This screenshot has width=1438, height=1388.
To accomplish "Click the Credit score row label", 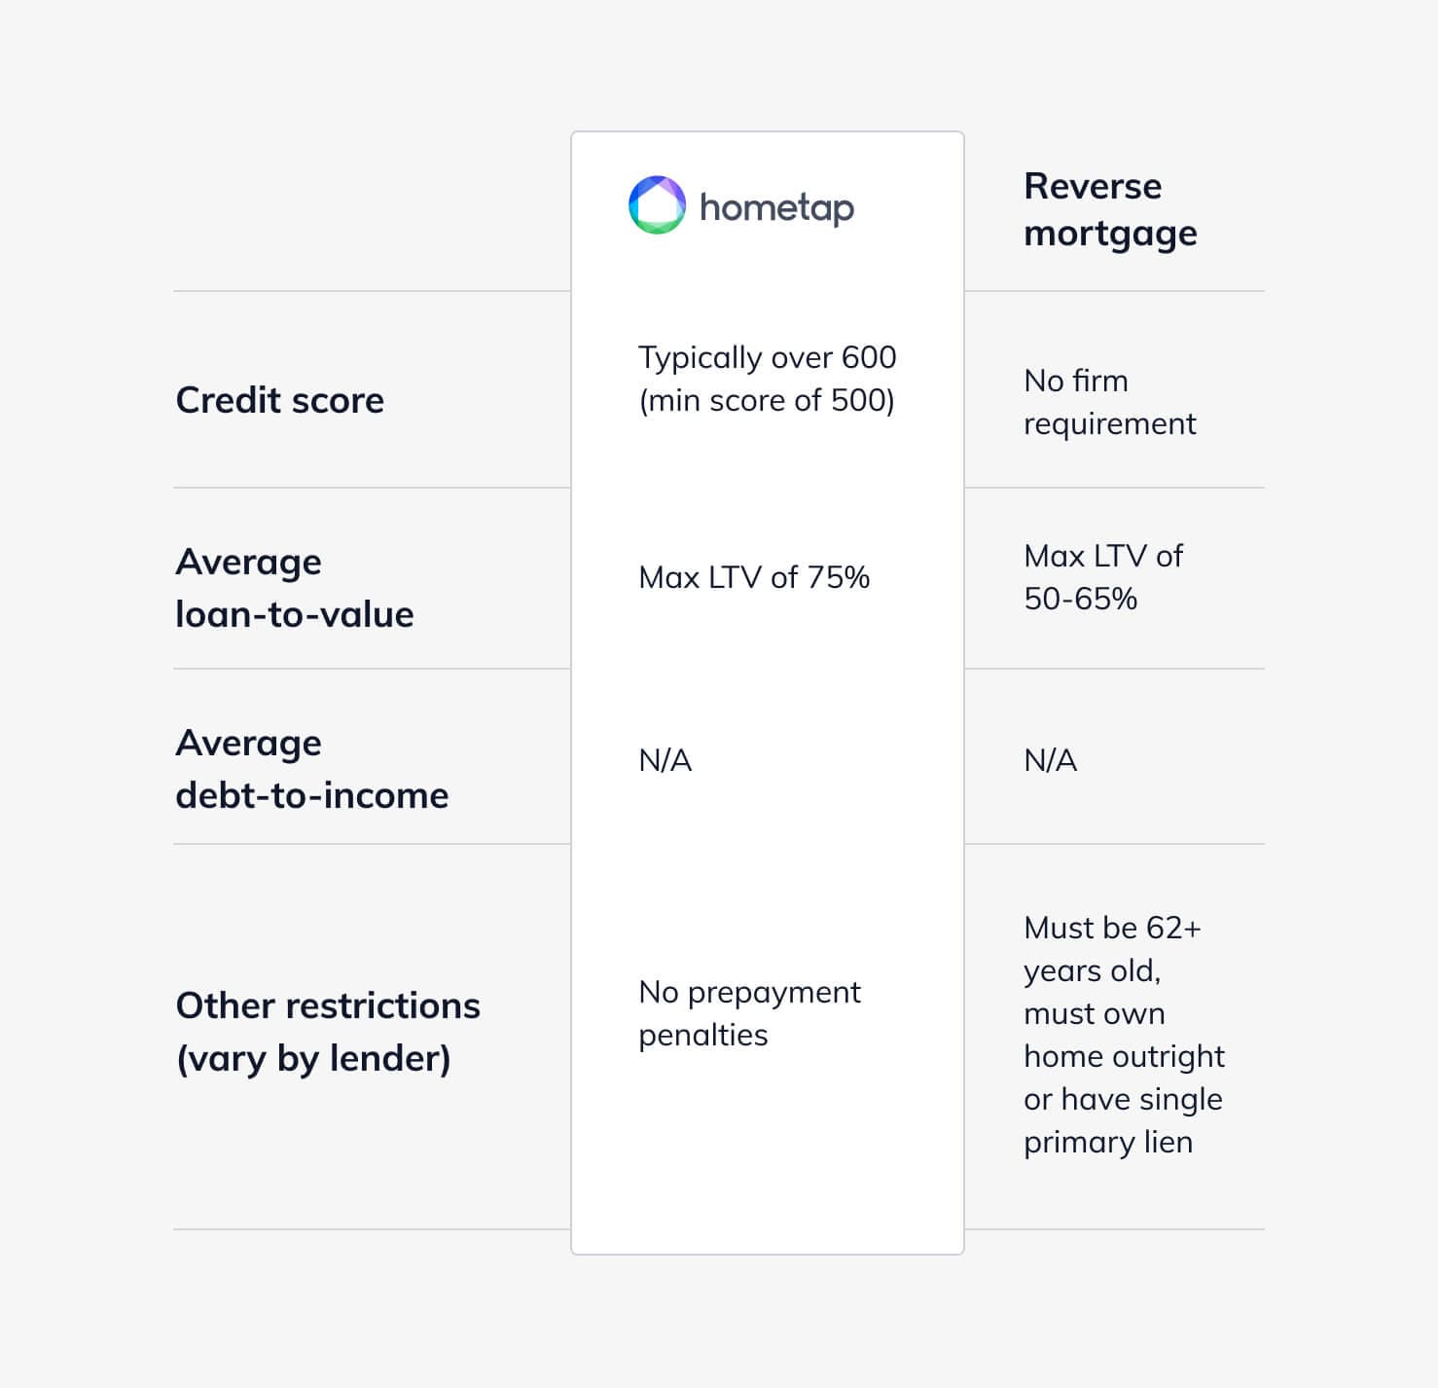I will (280, 400).
